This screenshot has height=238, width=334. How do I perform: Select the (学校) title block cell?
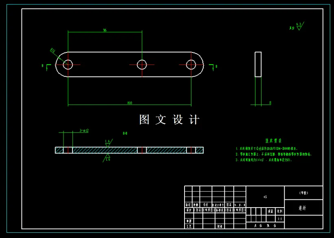coord(303,193)
